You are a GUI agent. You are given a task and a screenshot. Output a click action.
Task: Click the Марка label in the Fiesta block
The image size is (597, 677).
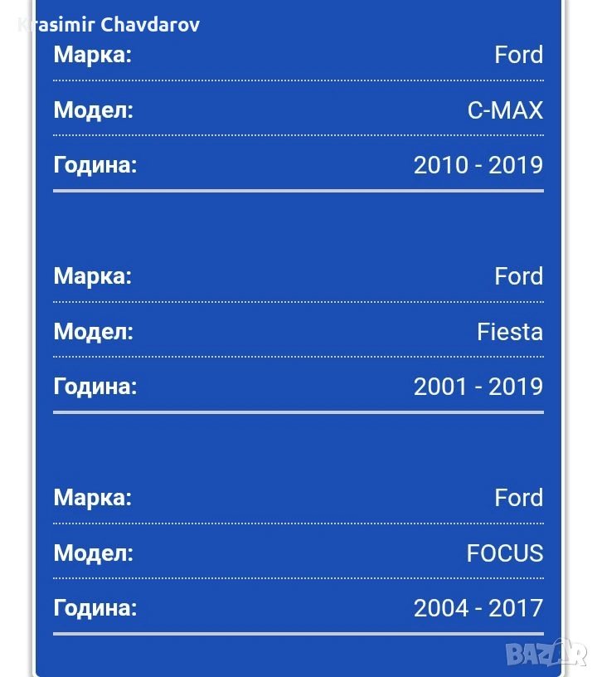tap(93, 276)
